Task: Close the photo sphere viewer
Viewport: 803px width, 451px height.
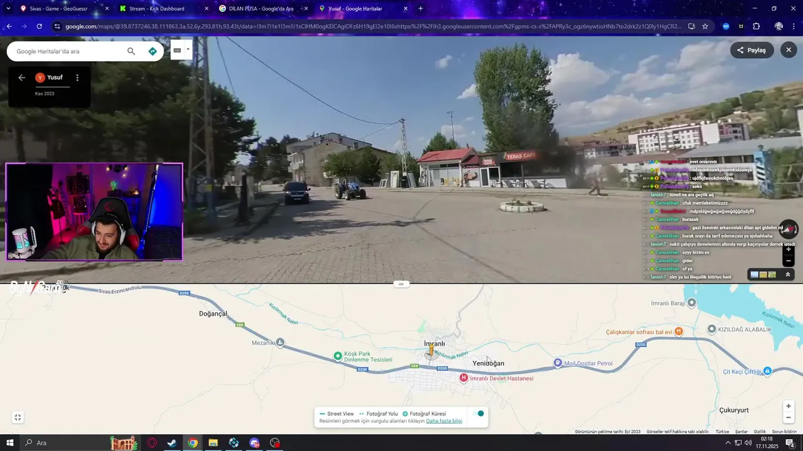Action: (x=789, y=50)
